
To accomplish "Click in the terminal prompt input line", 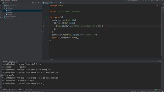I will (x=43, y=83).
